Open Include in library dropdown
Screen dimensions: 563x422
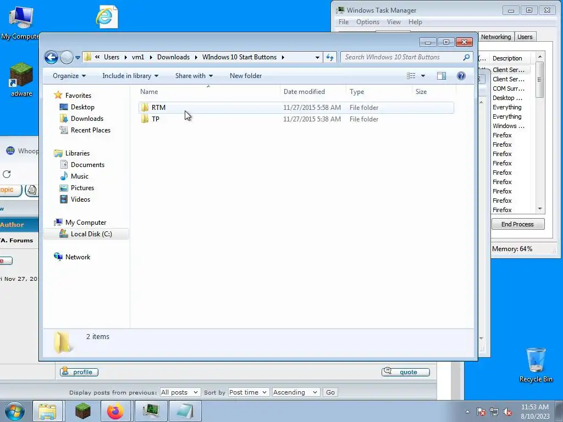[130, 76]
